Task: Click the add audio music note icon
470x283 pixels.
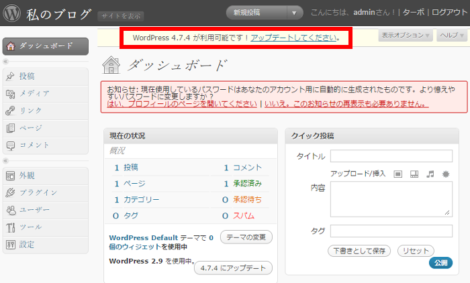Action: pos(430,174)
